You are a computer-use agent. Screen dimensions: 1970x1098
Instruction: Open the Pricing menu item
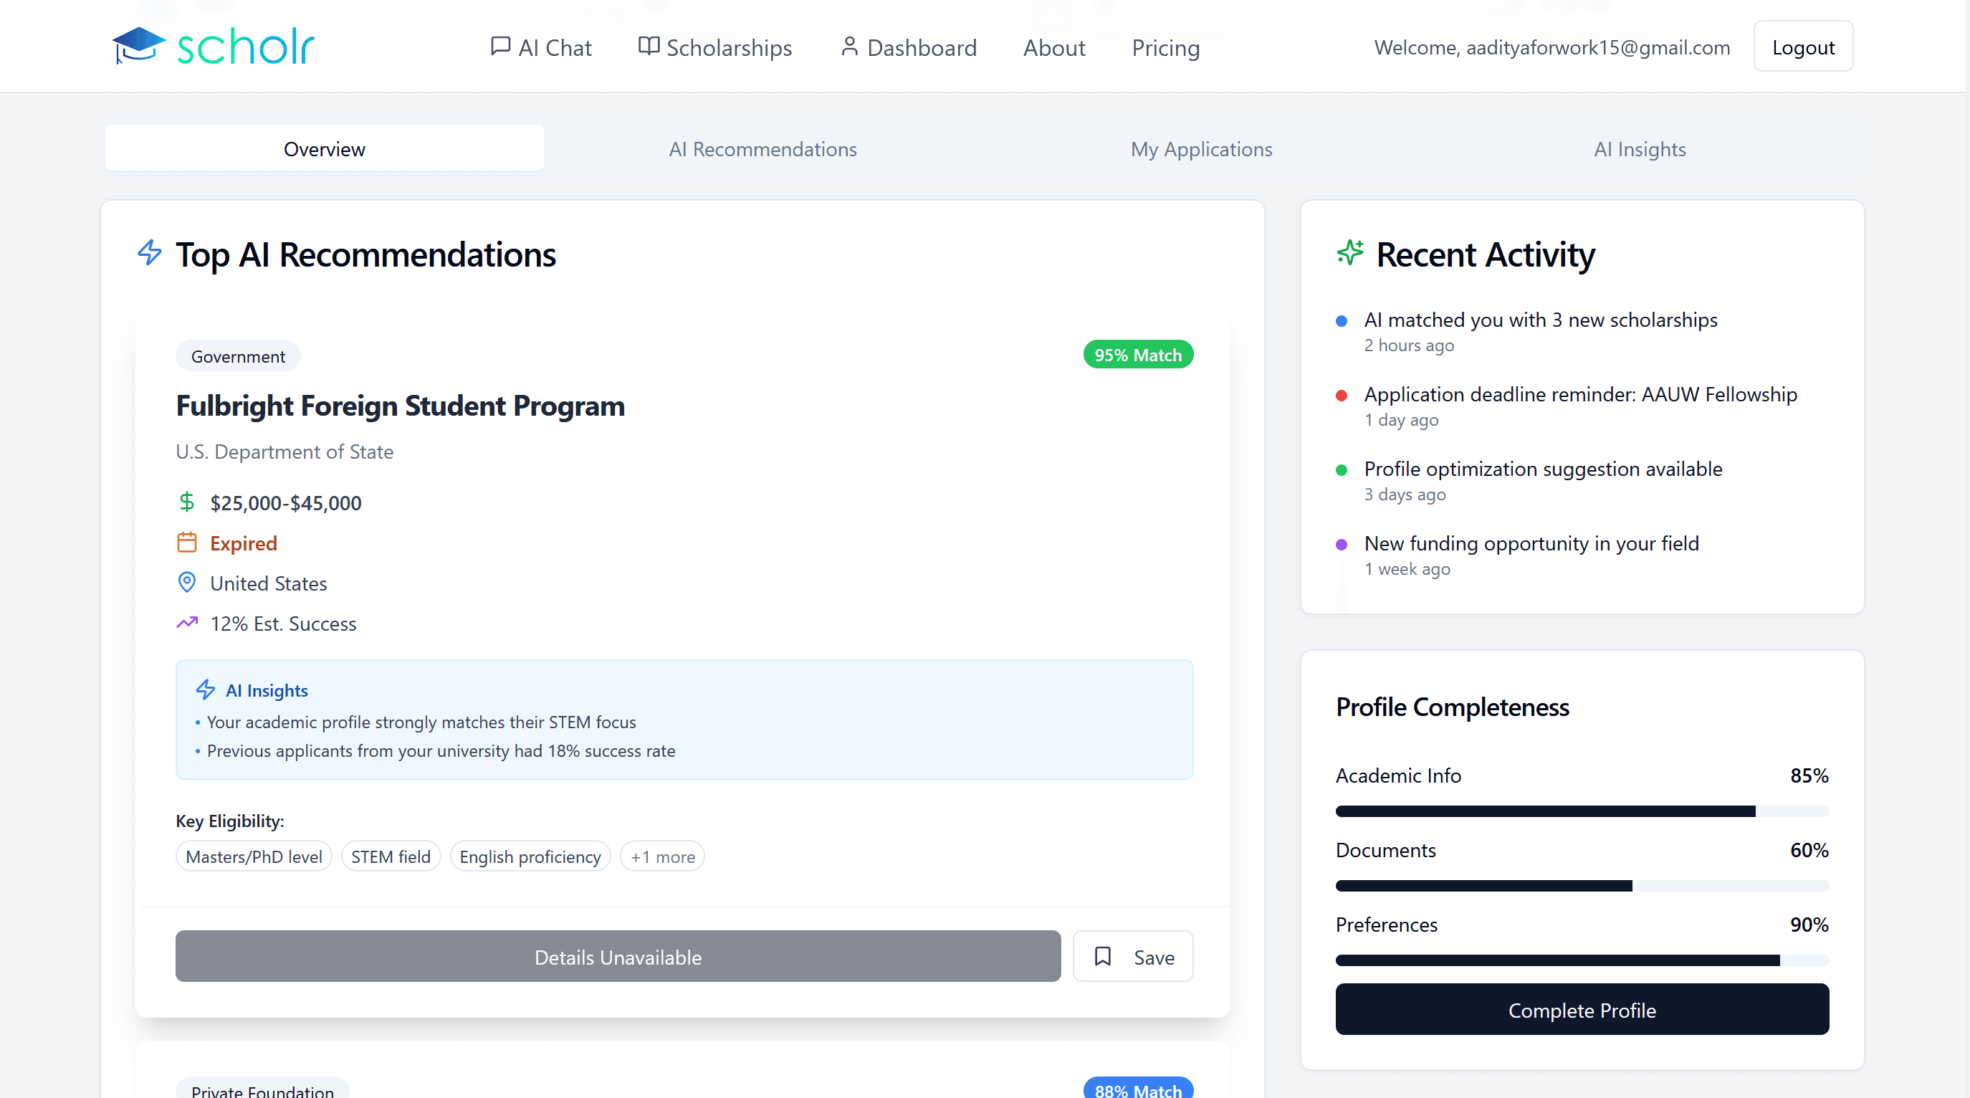tap(1165, 47)
